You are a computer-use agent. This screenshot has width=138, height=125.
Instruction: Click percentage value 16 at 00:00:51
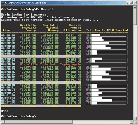tap(88, 88)
